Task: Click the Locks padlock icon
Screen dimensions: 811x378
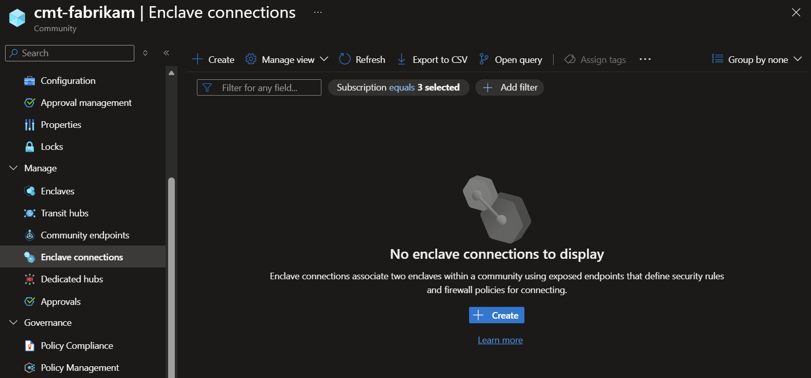Action: click(x=30, y=147)
